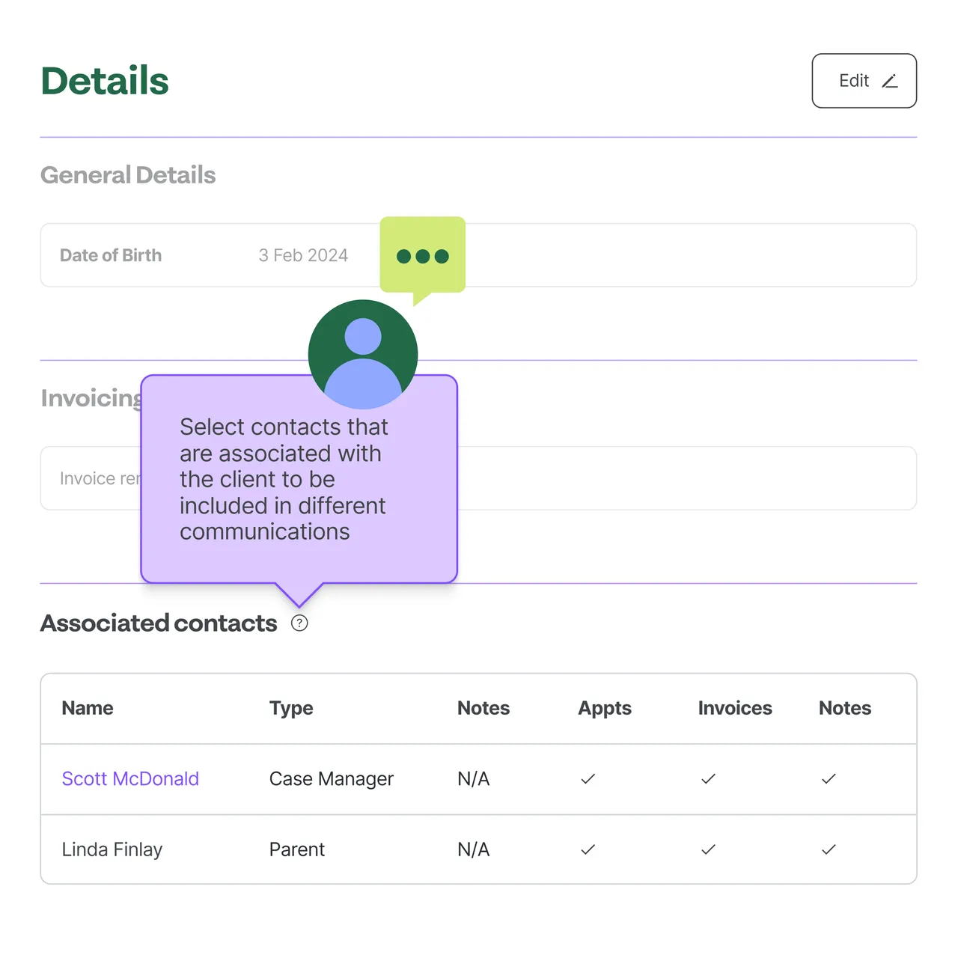The image size is (958, 958).
Task: Click the Invoices column header
Action: click(x=735, y=708)
